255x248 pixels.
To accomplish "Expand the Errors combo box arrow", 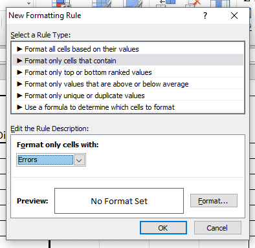I will (79, 160).
